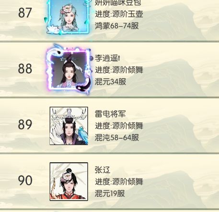The width and height of the screenshot is (219, 212).
Task: Click the blue bird on 雷电将军's avatar
Action: tap(83, 134)
